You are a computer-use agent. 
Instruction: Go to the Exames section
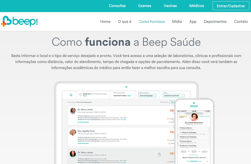pos(145,6)
